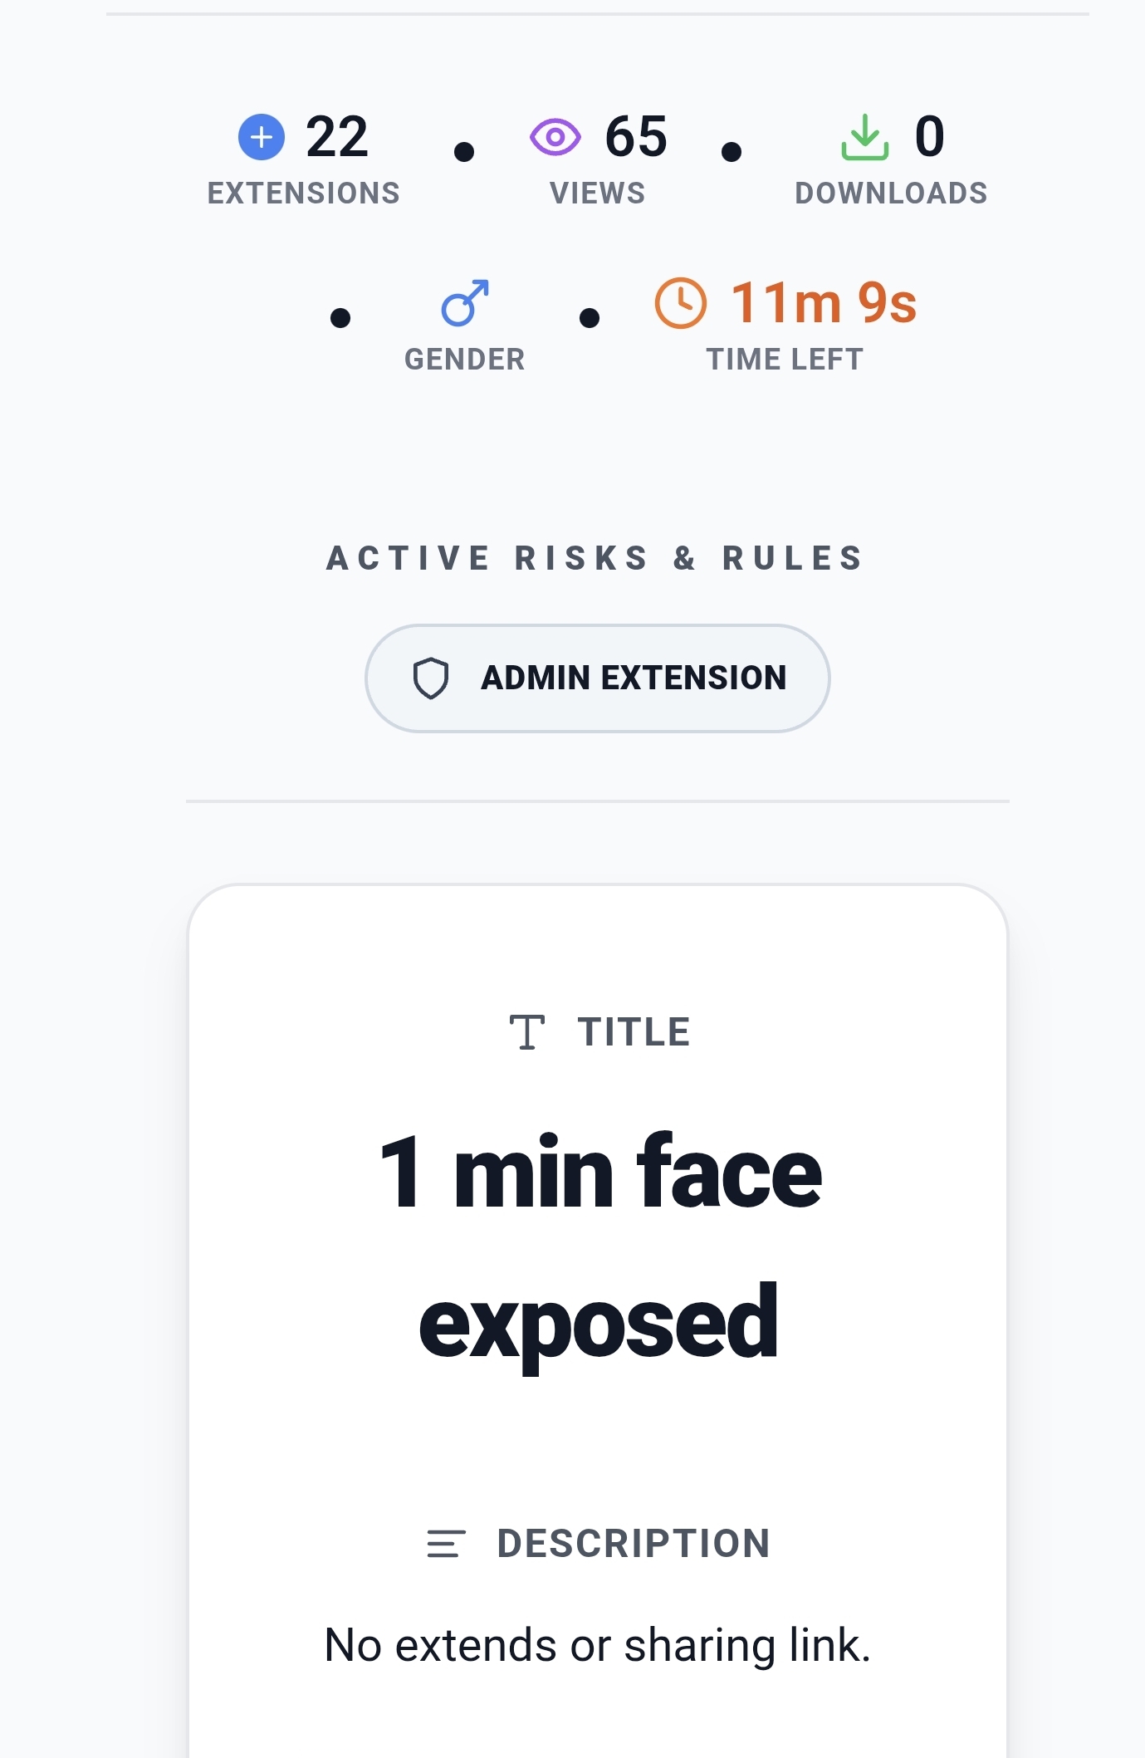The height and width of the screenshot is (1758, 1145).
Task: Tap the 0 downloads number
Action: [929, 137]
